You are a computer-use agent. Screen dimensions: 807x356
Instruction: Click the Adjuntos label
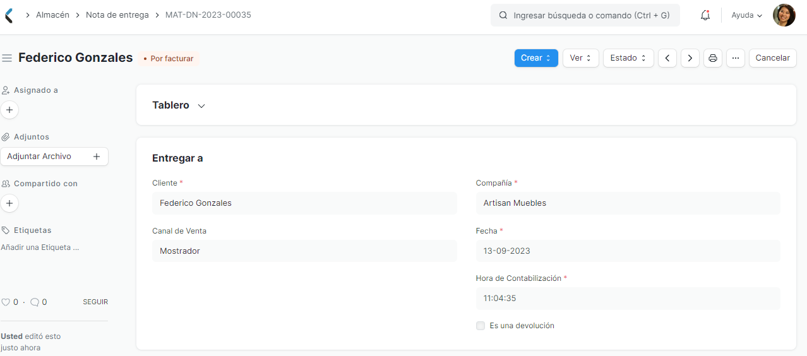(32, 137)
